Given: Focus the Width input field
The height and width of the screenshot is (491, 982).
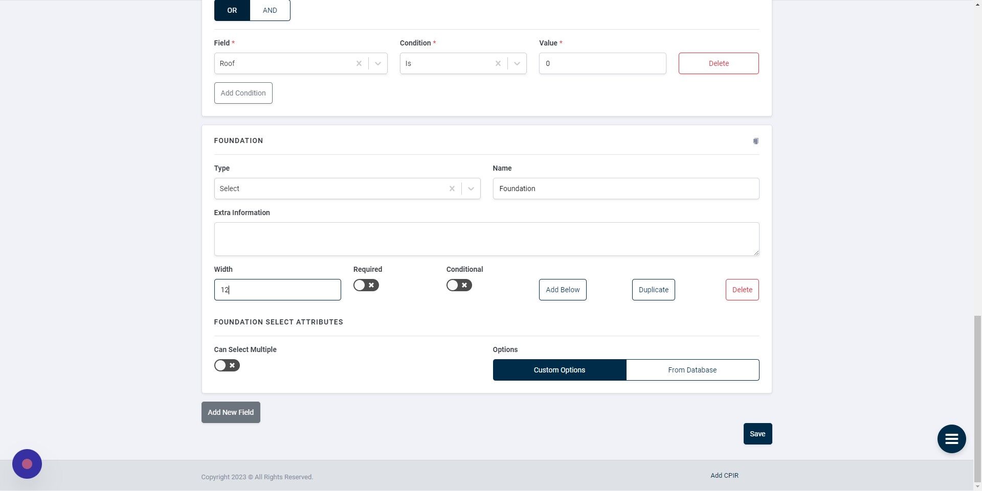Looking at the screenshot, I should [x=277, y=290].
